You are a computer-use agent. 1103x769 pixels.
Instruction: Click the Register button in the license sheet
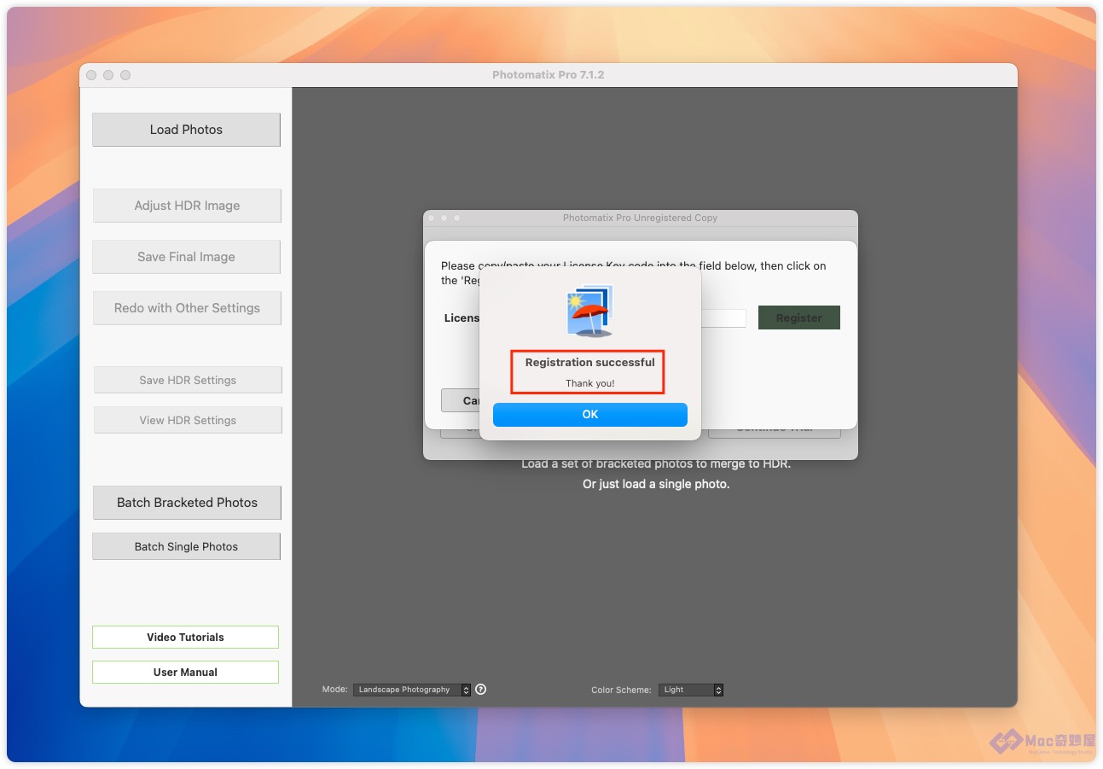[799, 318]
